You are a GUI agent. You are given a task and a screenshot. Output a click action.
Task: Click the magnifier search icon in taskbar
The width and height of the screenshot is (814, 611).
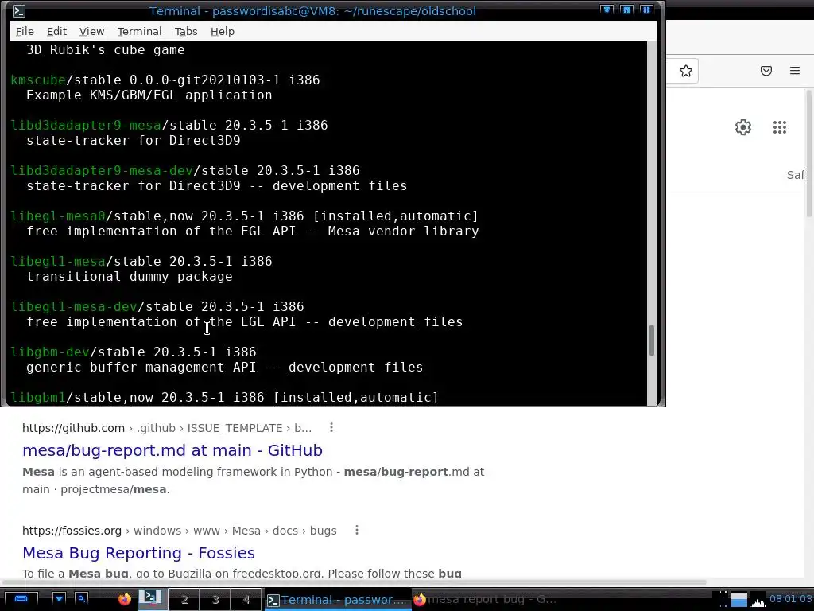[x=82, y=599]
